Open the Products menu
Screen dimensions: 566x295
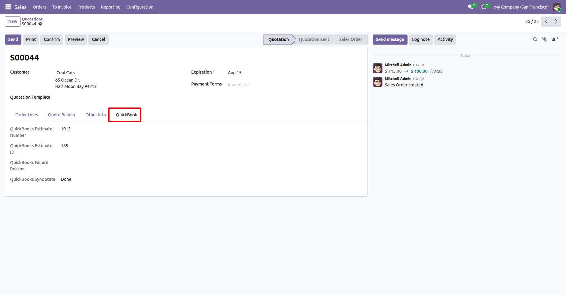[86, 7]
